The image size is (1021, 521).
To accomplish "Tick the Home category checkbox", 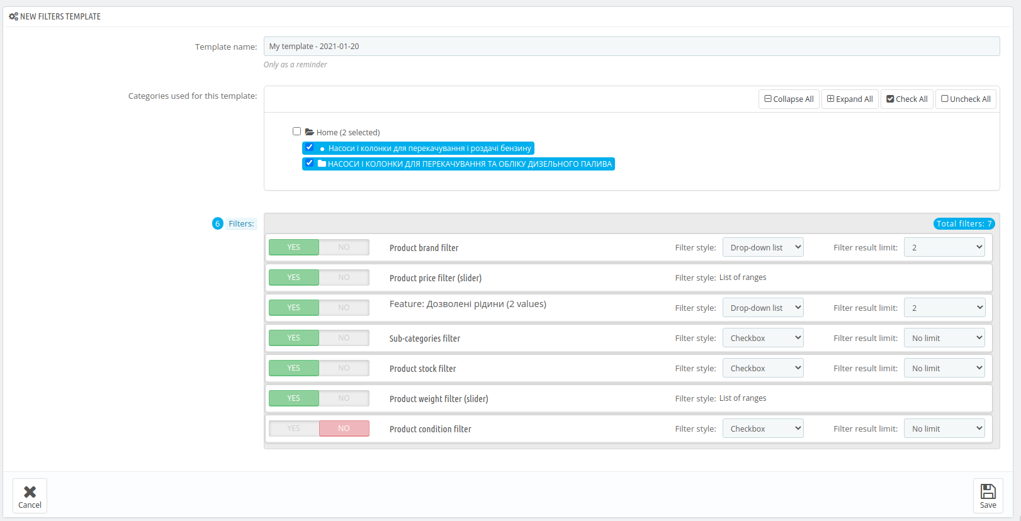I will point(296,132).
